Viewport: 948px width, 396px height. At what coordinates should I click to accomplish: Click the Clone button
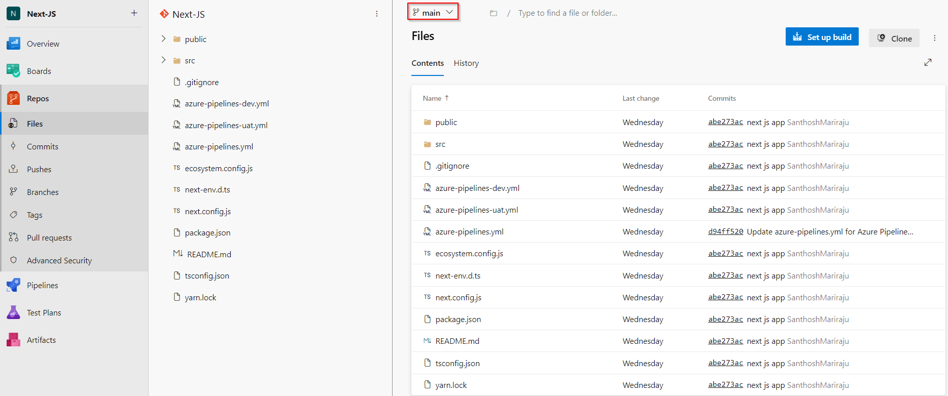(x=894, y=38)
